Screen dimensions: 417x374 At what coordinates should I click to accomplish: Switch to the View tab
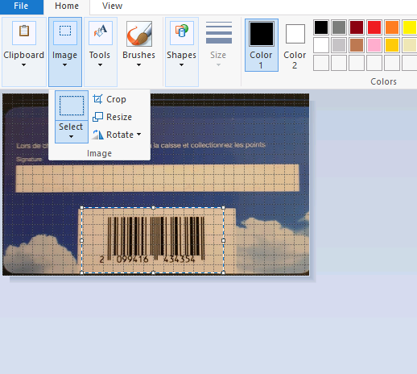tap(112, 6)
